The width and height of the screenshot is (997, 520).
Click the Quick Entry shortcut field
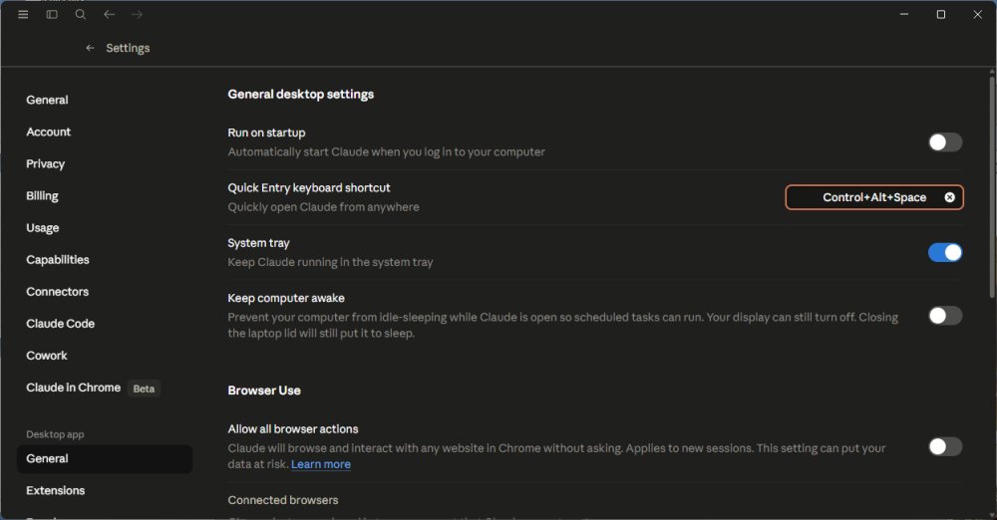pyautogui.click(x=874, y=197)
